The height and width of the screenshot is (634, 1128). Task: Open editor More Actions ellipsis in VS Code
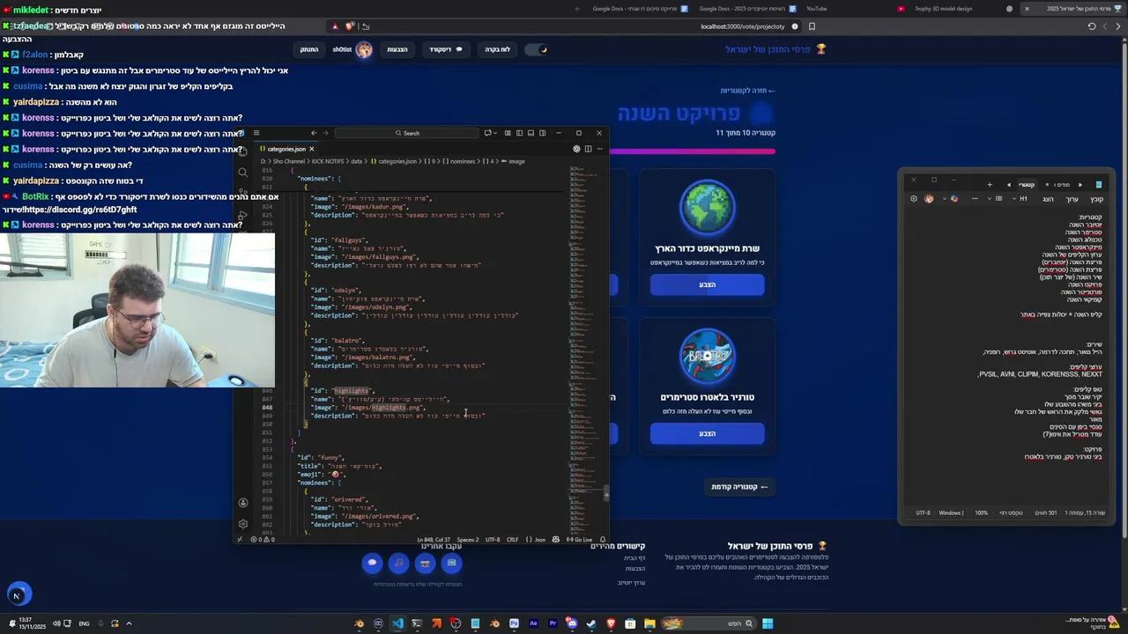coord(599,149)
